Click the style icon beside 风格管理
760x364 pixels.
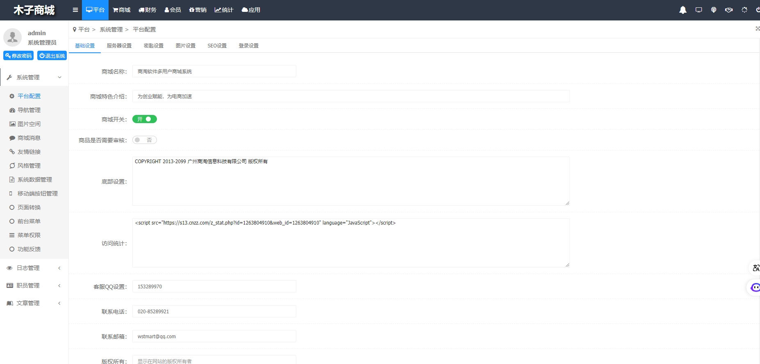[12, 166]
